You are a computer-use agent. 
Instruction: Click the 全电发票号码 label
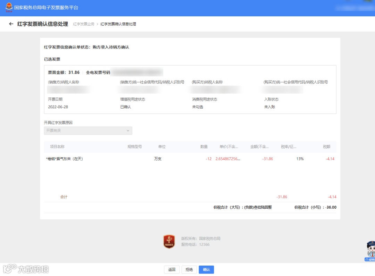tap(98, 73)
